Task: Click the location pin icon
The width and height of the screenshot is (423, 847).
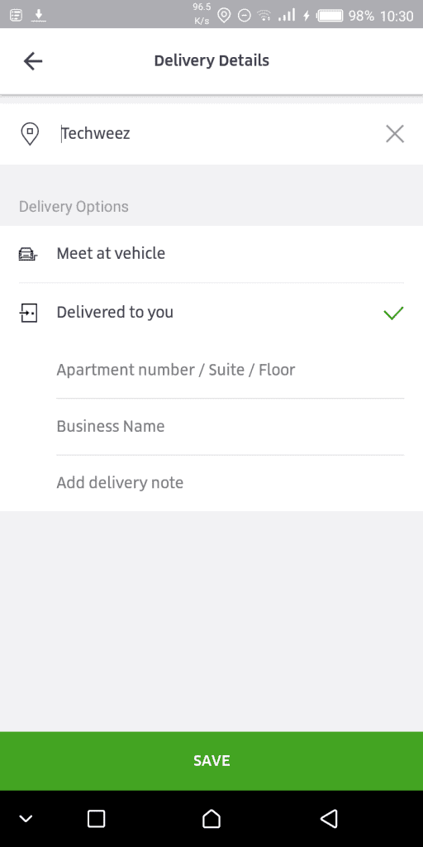Action: (30, 133)
